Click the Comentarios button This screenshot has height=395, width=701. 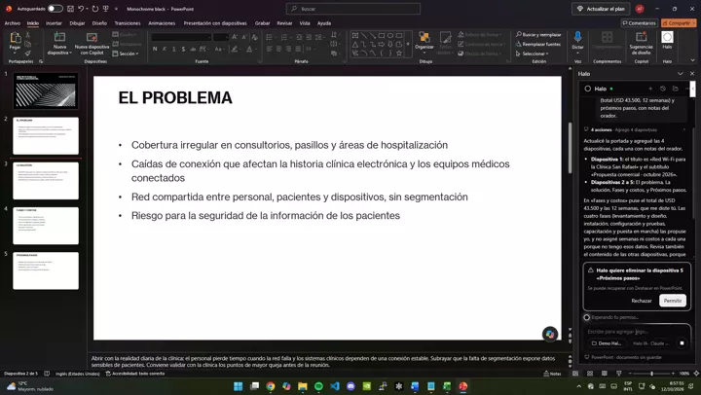(639, 23)
